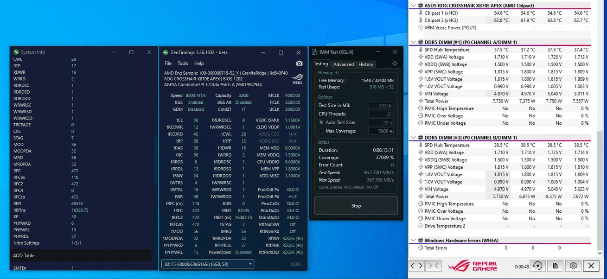Viewport: 607px width, 279px height.
Task: Click the ROG Republic of Gamers logo in HWiNFO
Action: click(472, 266)
